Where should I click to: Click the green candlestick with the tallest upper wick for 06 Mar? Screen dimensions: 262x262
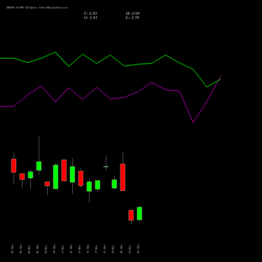pyautogui.click(x=39, y=166)
